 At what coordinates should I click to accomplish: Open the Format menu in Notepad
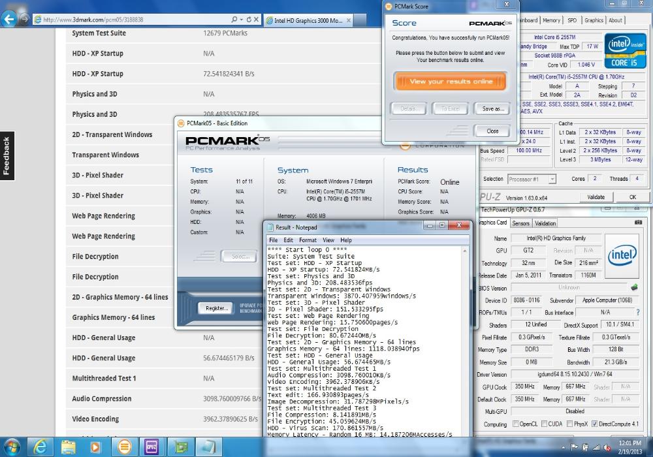click(308, 240)
